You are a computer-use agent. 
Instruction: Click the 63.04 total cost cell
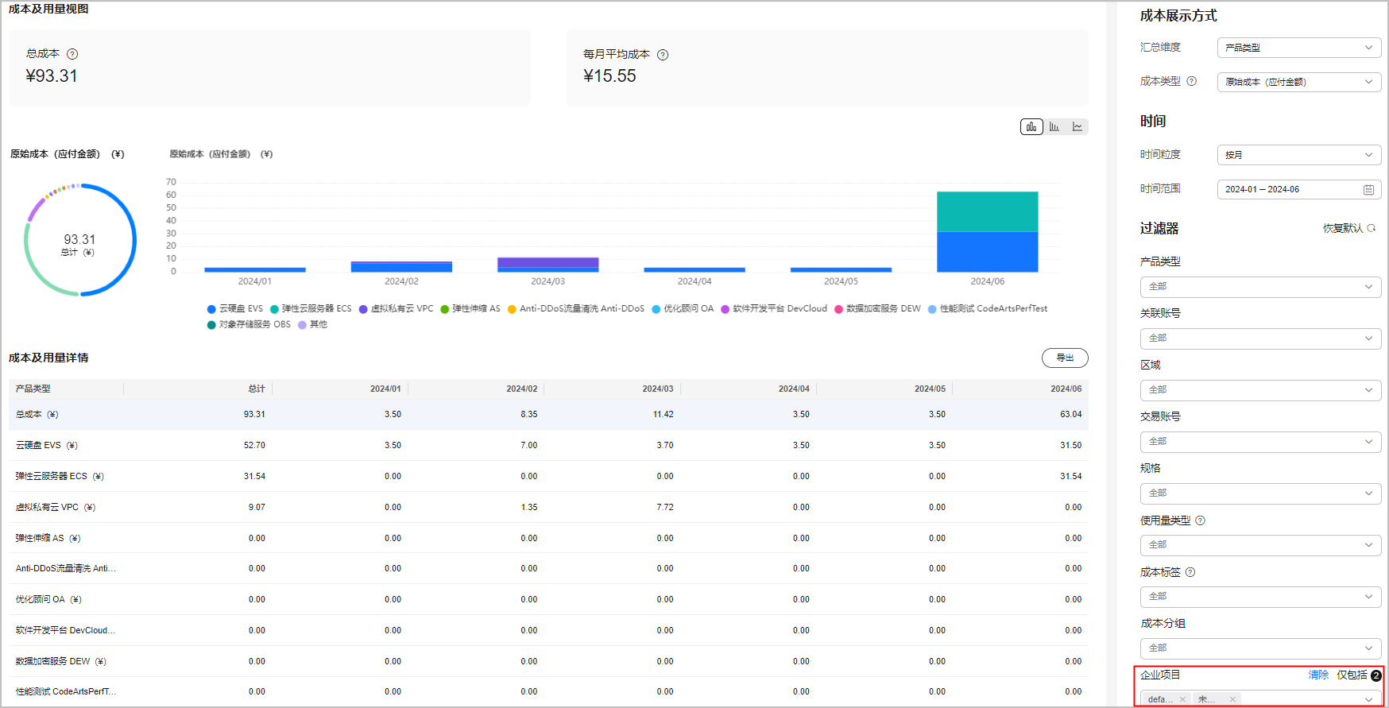[1070, 415]
